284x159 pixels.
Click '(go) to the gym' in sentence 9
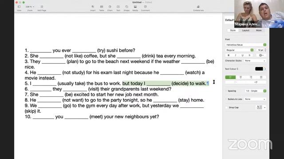click(x=79, y=106)
